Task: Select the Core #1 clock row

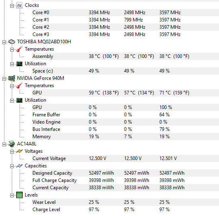Action: click(125, 20)
